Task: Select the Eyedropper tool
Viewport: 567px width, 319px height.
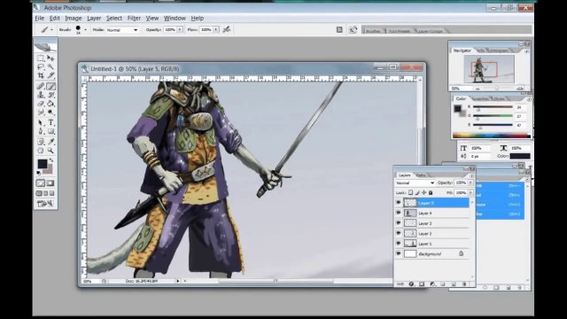Action: point(50,142)
